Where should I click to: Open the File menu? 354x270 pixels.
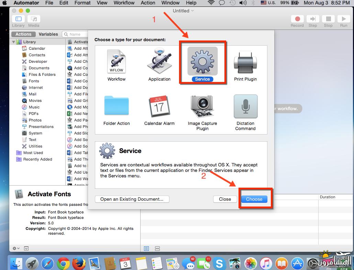point(49,3)
